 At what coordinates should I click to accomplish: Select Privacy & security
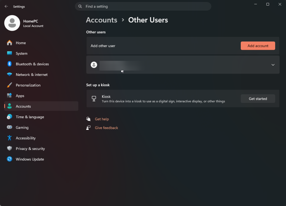[41, 148]
